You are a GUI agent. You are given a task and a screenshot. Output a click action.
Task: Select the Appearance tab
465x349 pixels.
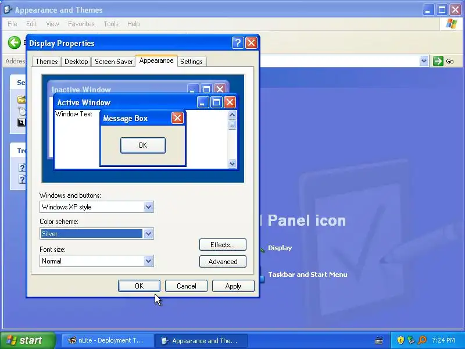pyautogui.click(x=156, y=60)
